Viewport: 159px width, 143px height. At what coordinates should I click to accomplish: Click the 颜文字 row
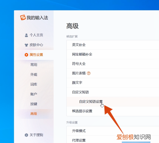click(x=113, y=83)
